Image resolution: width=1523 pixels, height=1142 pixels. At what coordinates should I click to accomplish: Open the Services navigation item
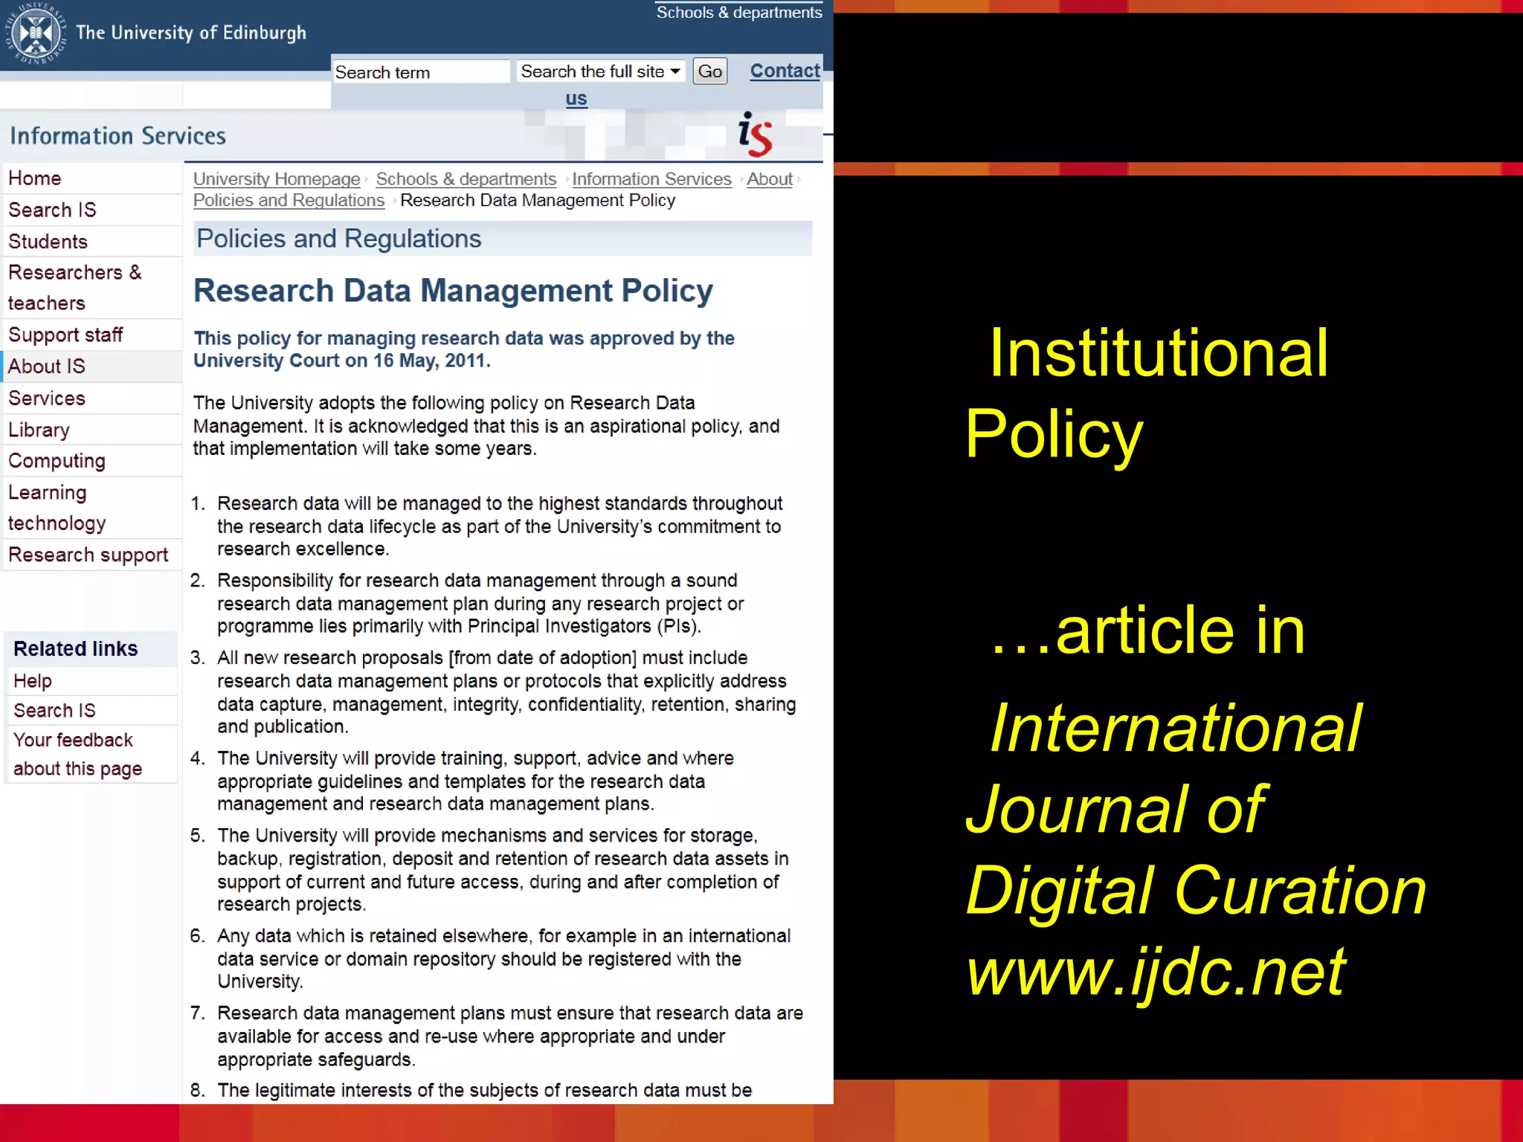(93, 399)
